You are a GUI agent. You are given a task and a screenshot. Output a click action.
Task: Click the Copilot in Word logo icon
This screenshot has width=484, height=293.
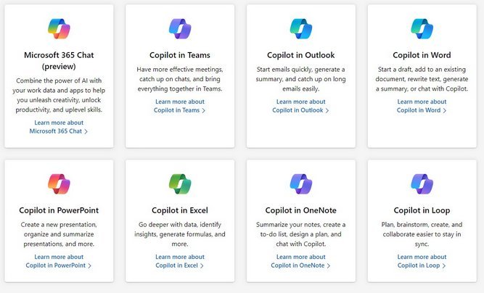tap(422, 28)
